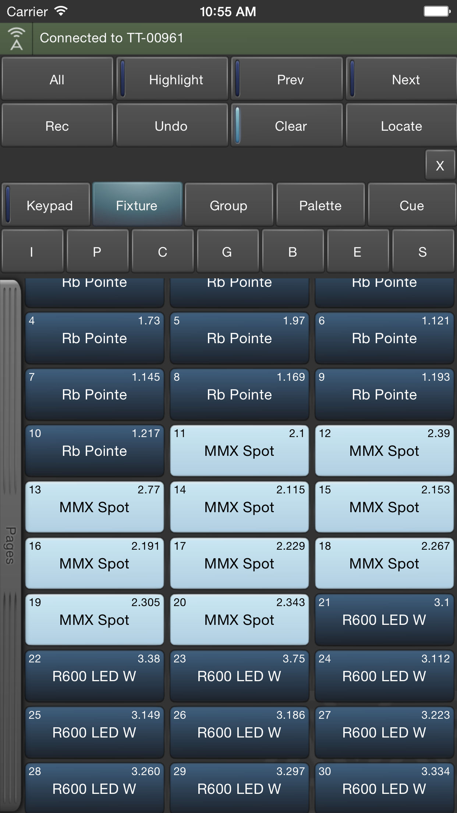
Task: Select the I attribute filter button
Action: [x=32, y=251]
